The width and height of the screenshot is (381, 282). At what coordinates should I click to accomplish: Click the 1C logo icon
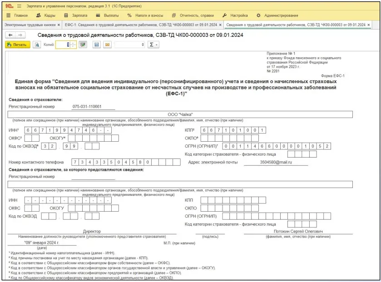9,6
